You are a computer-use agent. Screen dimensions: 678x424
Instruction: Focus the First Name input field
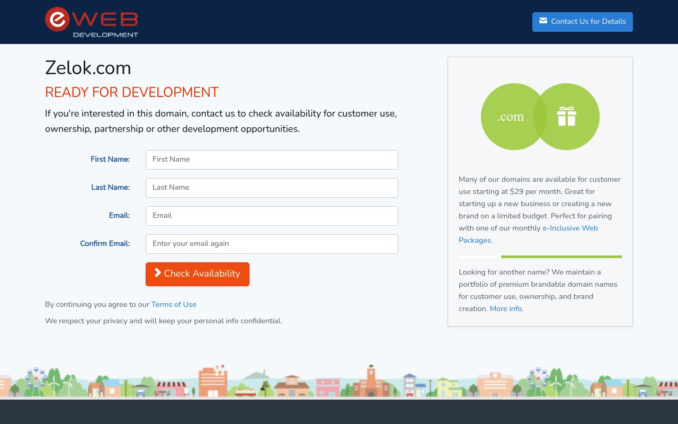(272, 160)
